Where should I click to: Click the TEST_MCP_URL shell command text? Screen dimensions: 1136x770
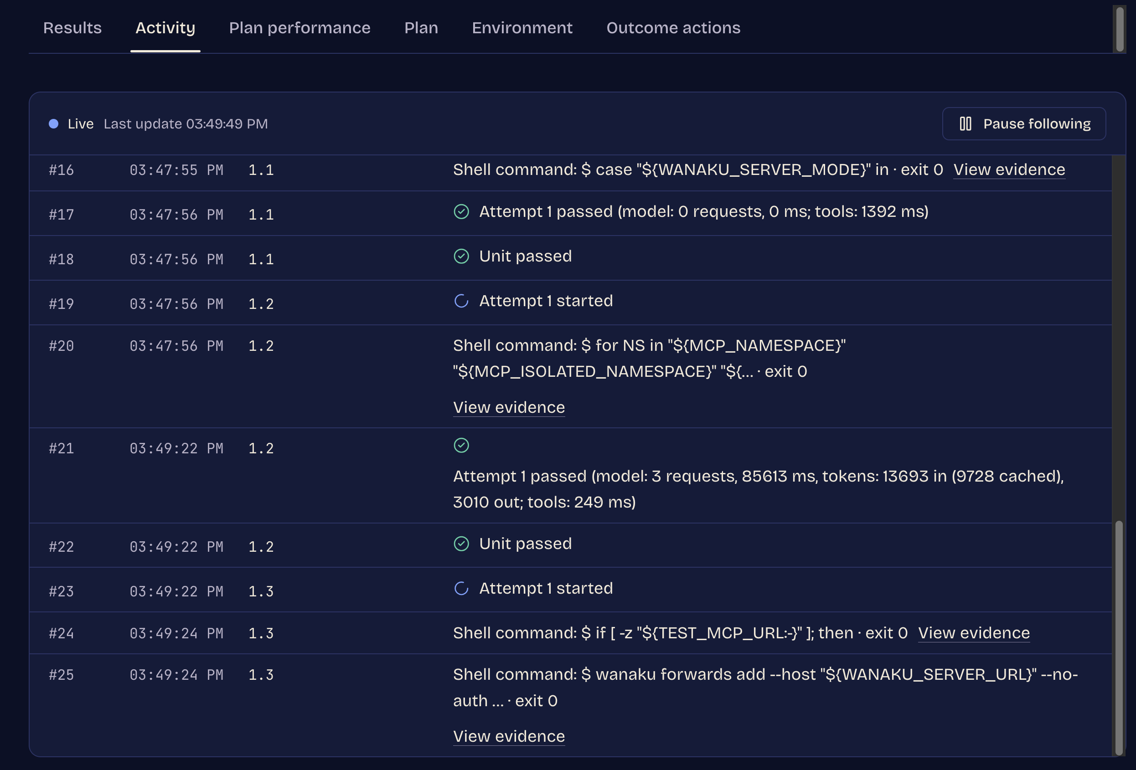681,633
